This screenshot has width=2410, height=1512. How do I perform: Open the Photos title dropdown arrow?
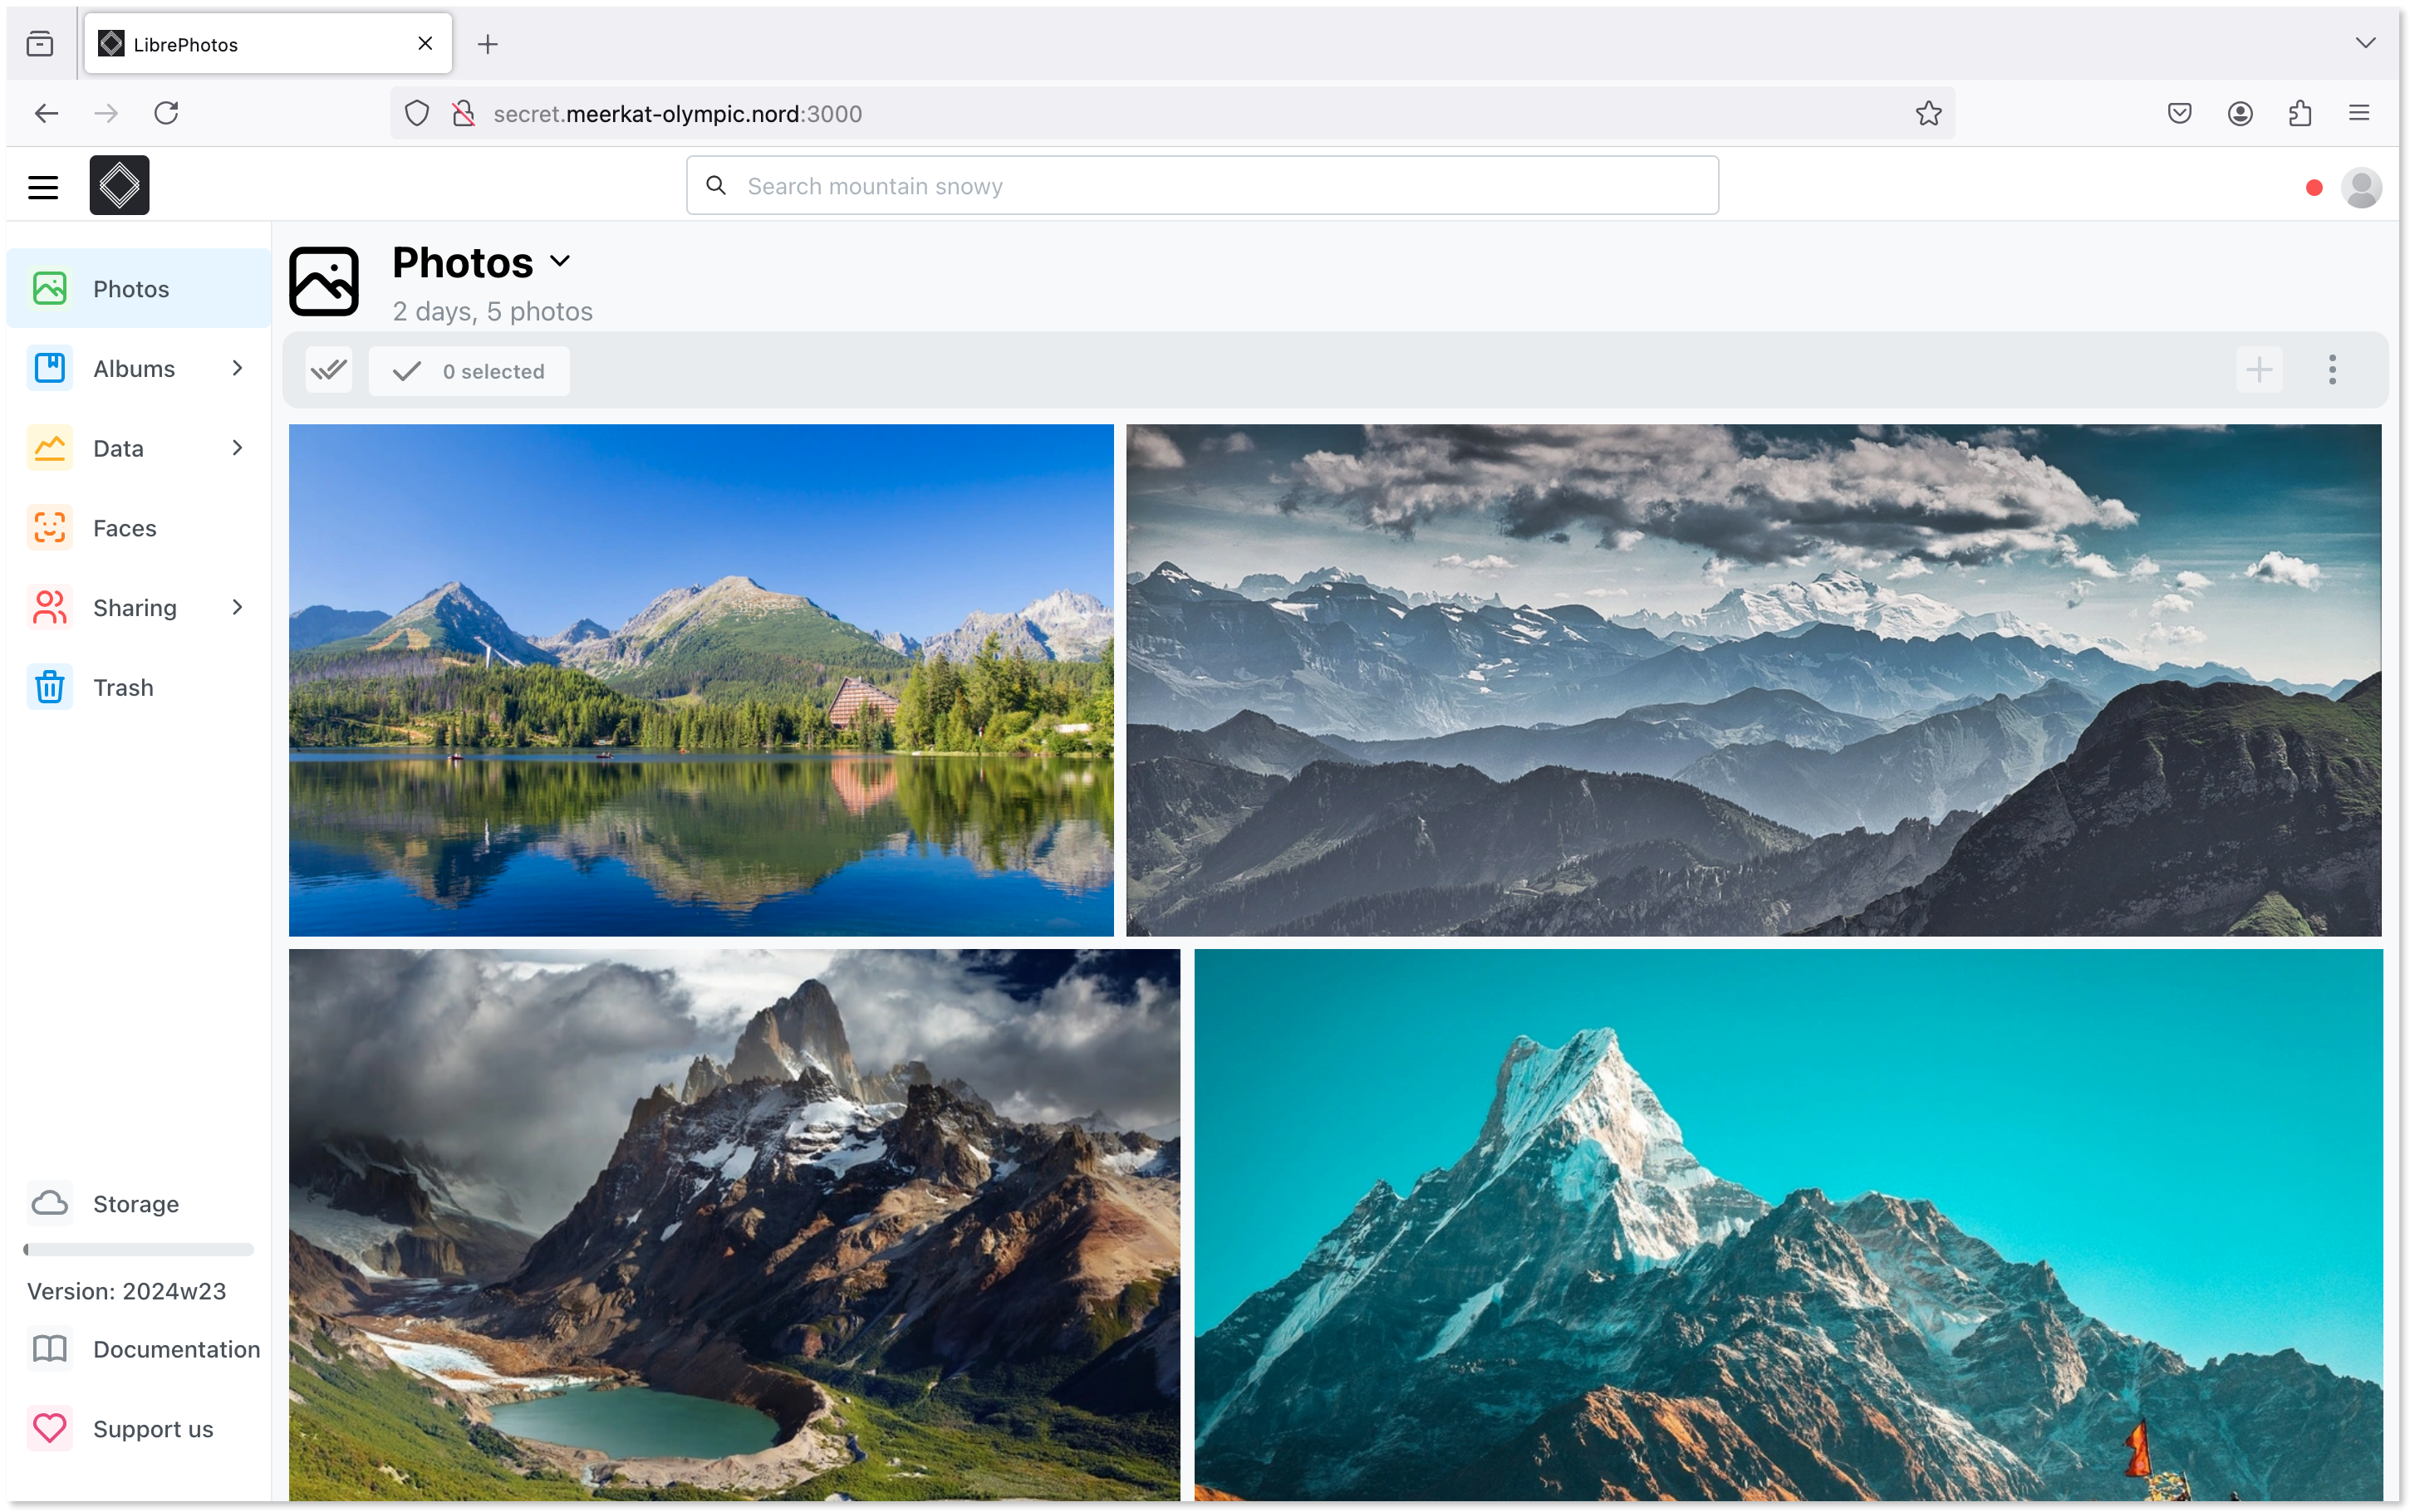tap(560, 261)
